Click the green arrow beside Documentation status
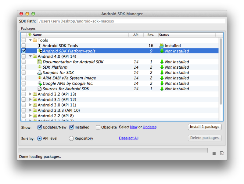The image size is (244, 184). point(162,62)
